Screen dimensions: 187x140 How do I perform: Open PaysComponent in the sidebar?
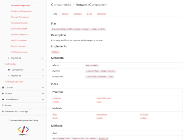click(18, 46)
